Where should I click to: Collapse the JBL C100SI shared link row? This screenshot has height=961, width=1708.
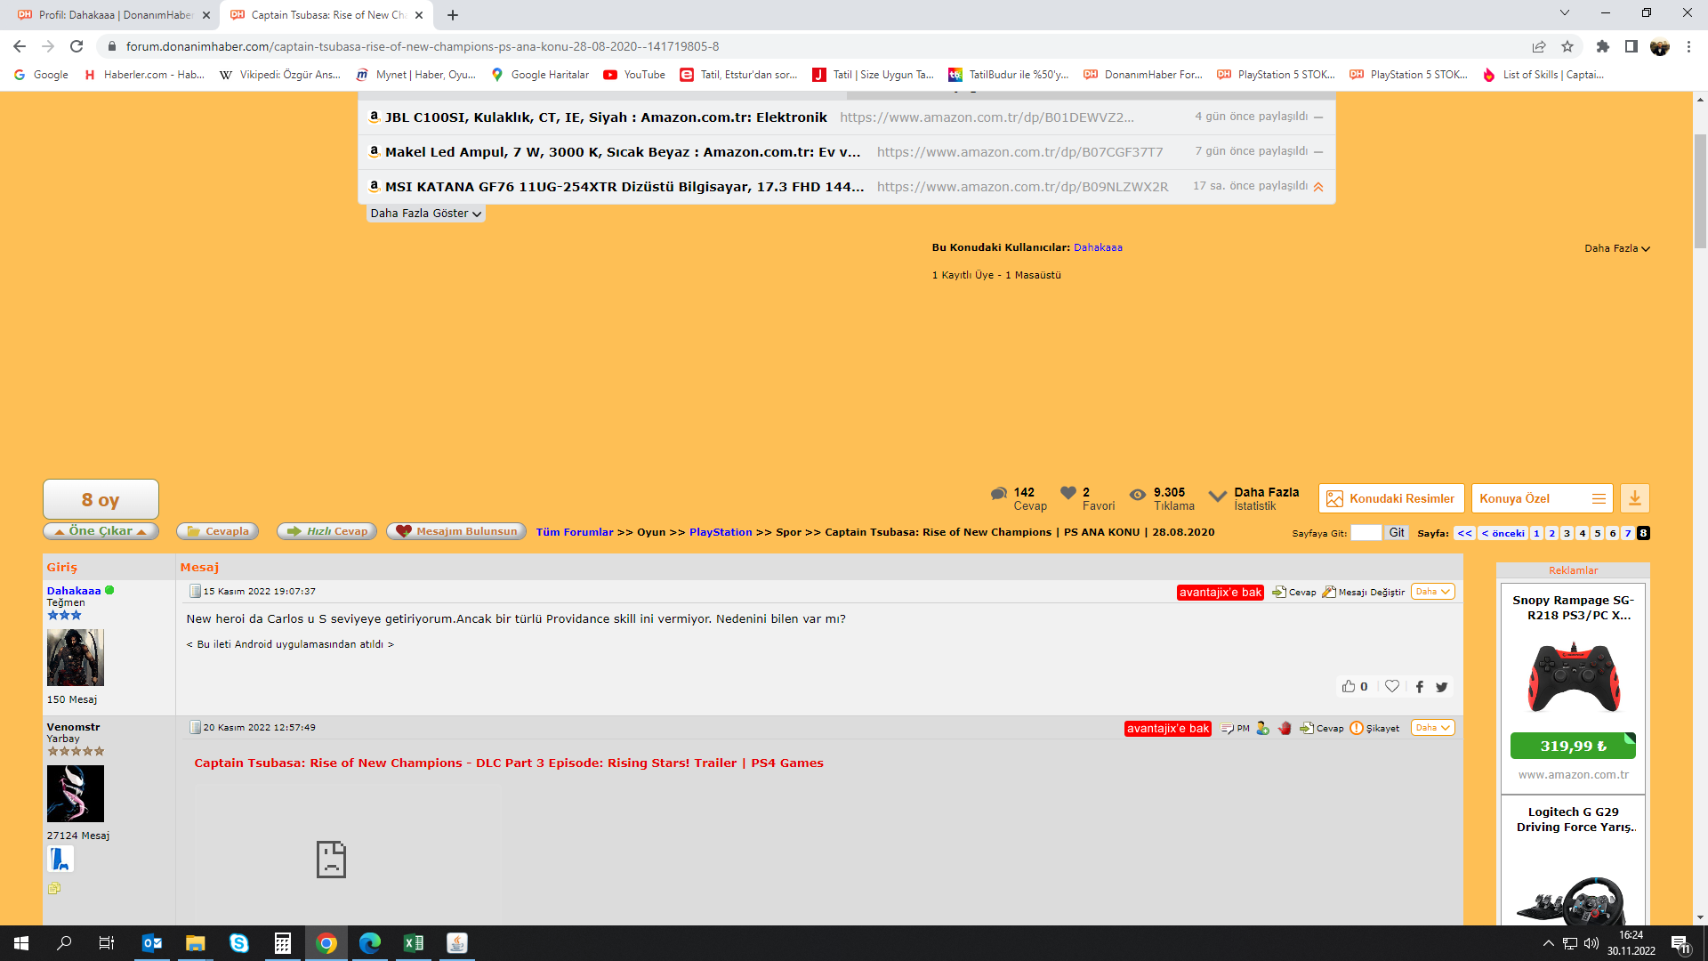tap(1318, 117)
